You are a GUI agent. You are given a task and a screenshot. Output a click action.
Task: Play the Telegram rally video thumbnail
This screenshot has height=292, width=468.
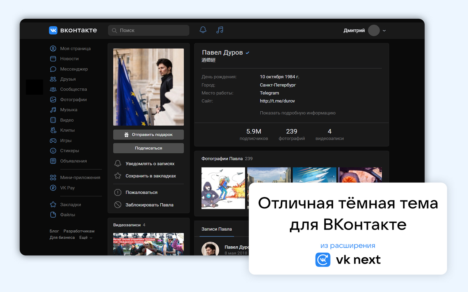point(148,244)
